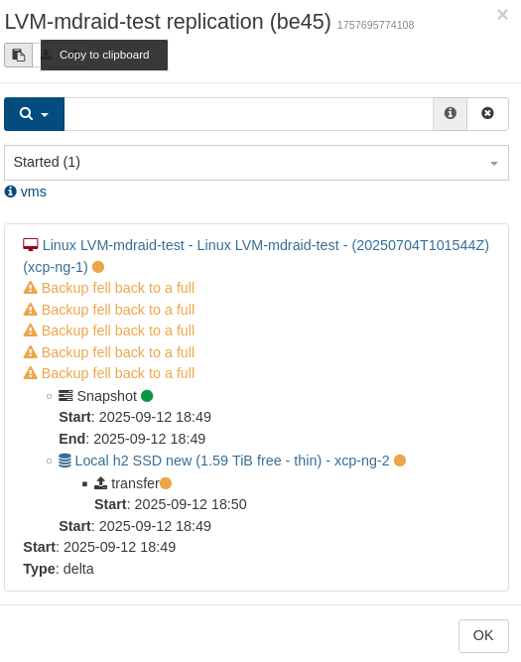Viewport: 521px width, 662px height.
Task: Click the transfer upload icon
Action: 100,483
